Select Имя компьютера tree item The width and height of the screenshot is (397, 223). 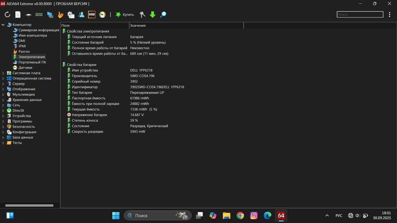33,35
